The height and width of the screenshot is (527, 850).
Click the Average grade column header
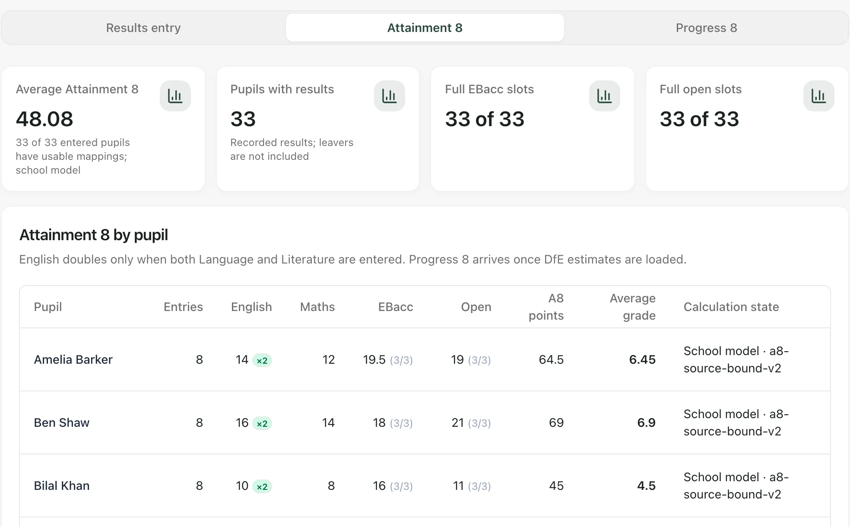tap(633, 307)
